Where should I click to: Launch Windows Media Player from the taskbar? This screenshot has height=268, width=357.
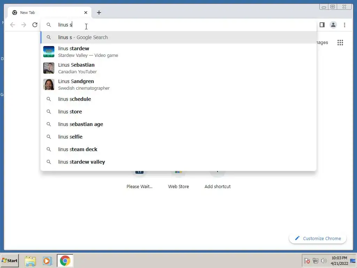pos(47,261)
